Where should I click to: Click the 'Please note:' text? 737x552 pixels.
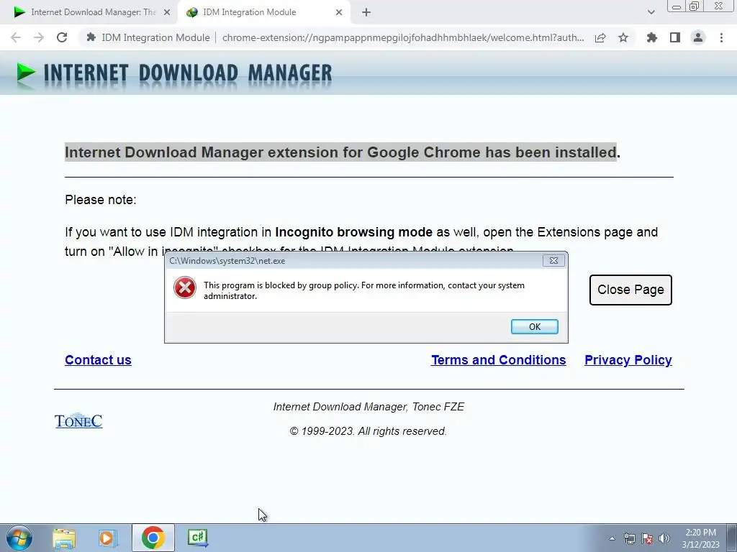click(101, 200)
